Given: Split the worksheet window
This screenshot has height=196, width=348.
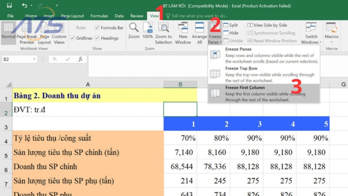Looking at the screenshot, I should coord(231,25).
